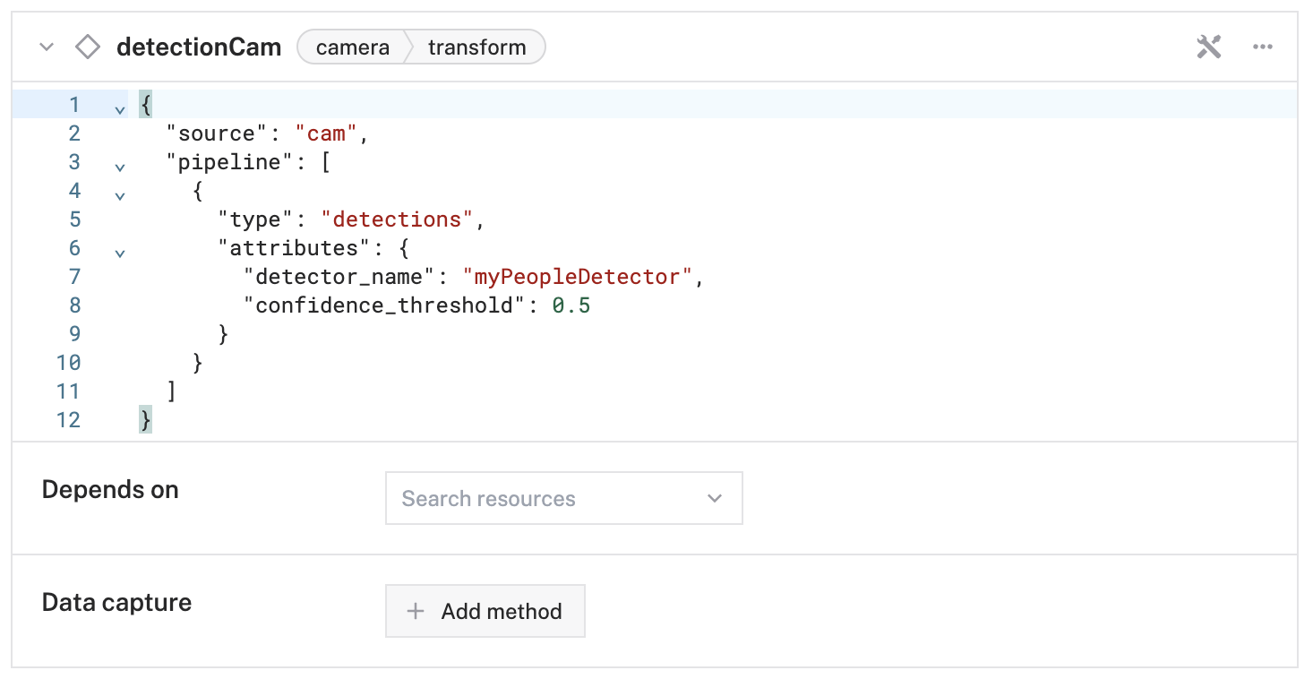Fold the "pipeline" array arrow on line 3
1313x679 pixels.
click(x=120, y=167)
